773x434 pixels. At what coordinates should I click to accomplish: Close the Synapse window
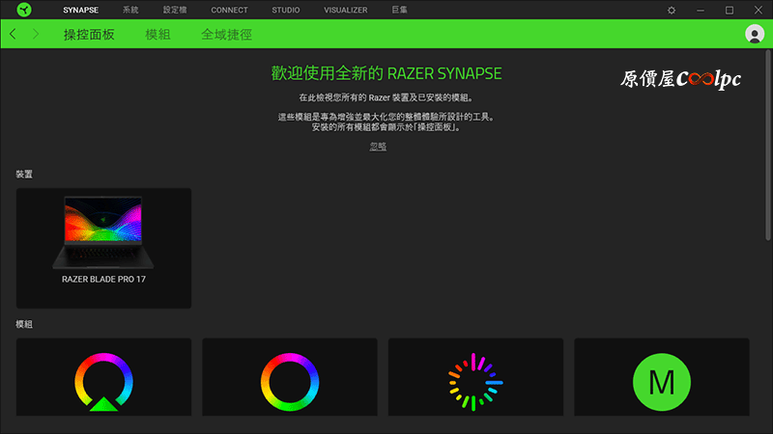pos(759,10)
